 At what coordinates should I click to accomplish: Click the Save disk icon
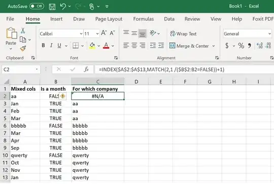tap(52, 7)
